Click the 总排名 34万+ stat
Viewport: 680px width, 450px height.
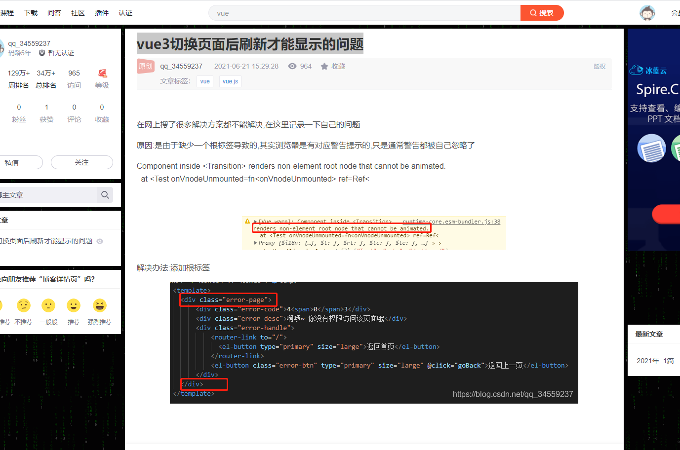click(x=46, y=79)
